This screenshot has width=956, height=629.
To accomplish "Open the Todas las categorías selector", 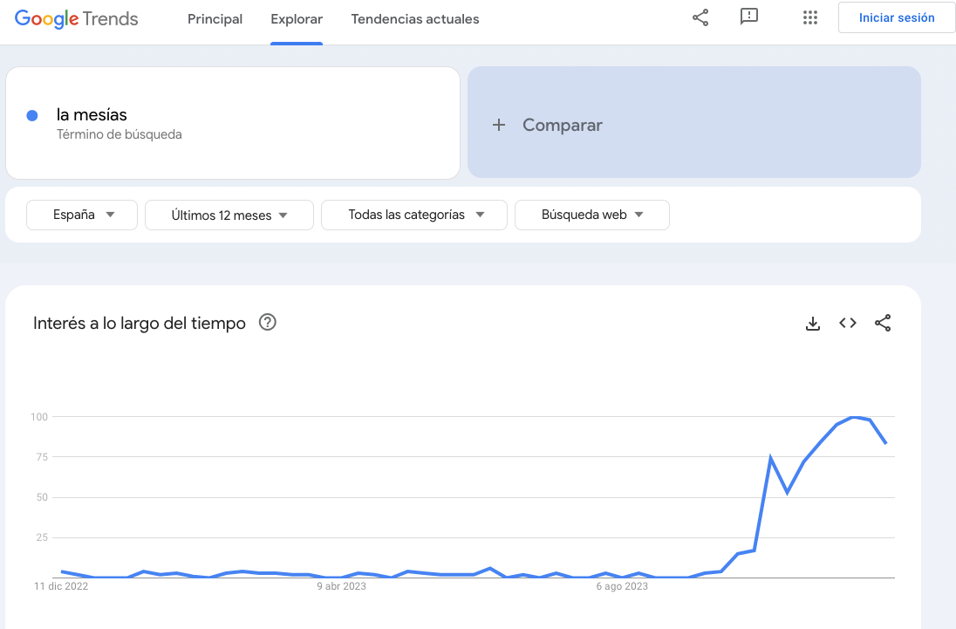I will point(413,215).
